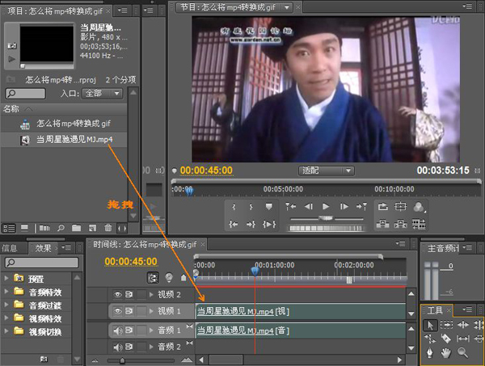Open the Trim monitor button
Viewport: 485px width, 366px height.
[x=419, y=224]
